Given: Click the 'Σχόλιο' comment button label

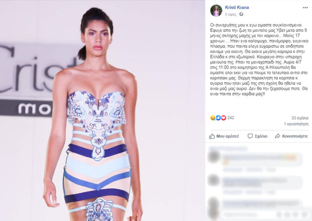Looking at the screenshot, I should coord(261,137).
